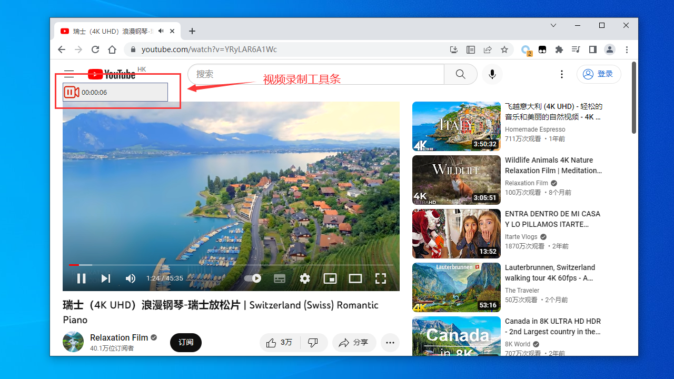The width and height of the screenshot is (674, 379).
Task: Click the 登录 sign-in button
Action: (x=599, y=74)
